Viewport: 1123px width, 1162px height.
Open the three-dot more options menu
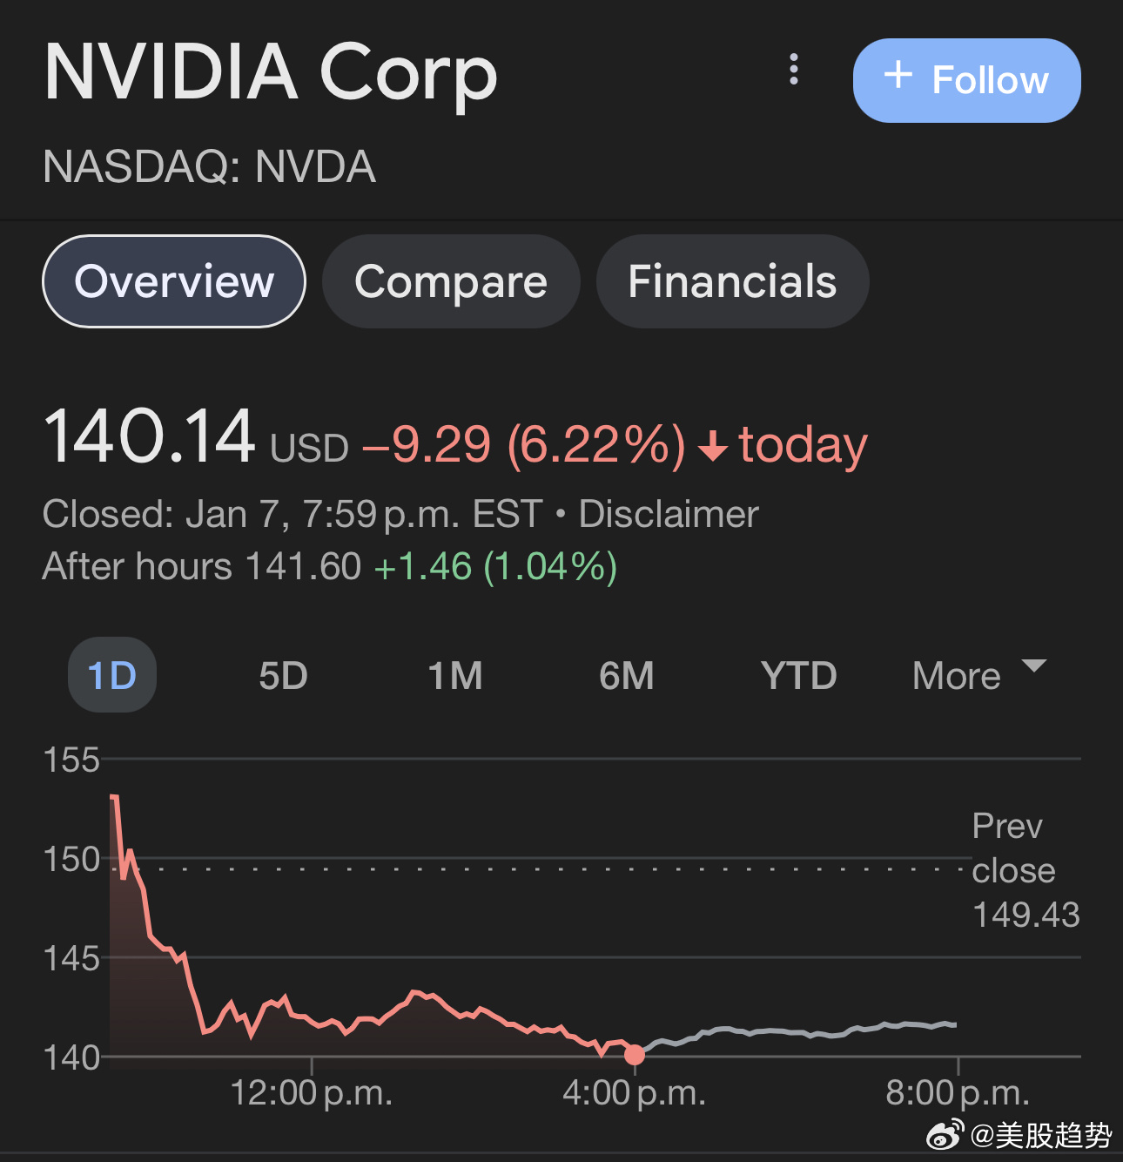[x=793, y=70]
